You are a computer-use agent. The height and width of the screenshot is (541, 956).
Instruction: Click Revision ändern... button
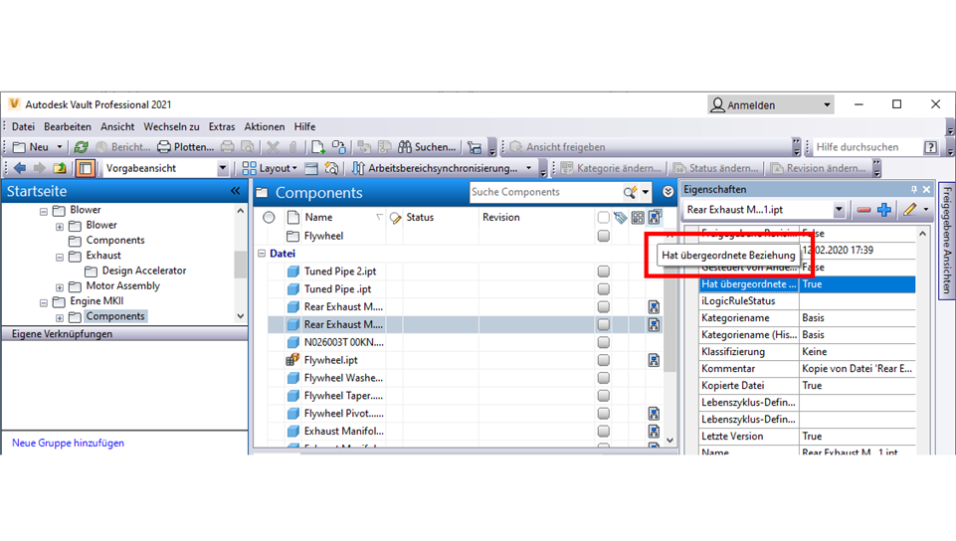click(x=818, y=168)
